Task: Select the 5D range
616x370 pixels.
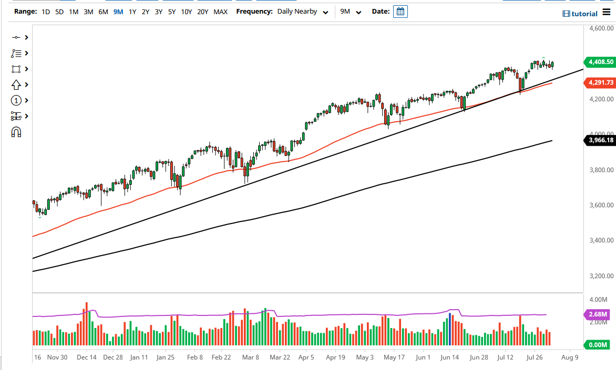Action: click(x=59, y=11)
